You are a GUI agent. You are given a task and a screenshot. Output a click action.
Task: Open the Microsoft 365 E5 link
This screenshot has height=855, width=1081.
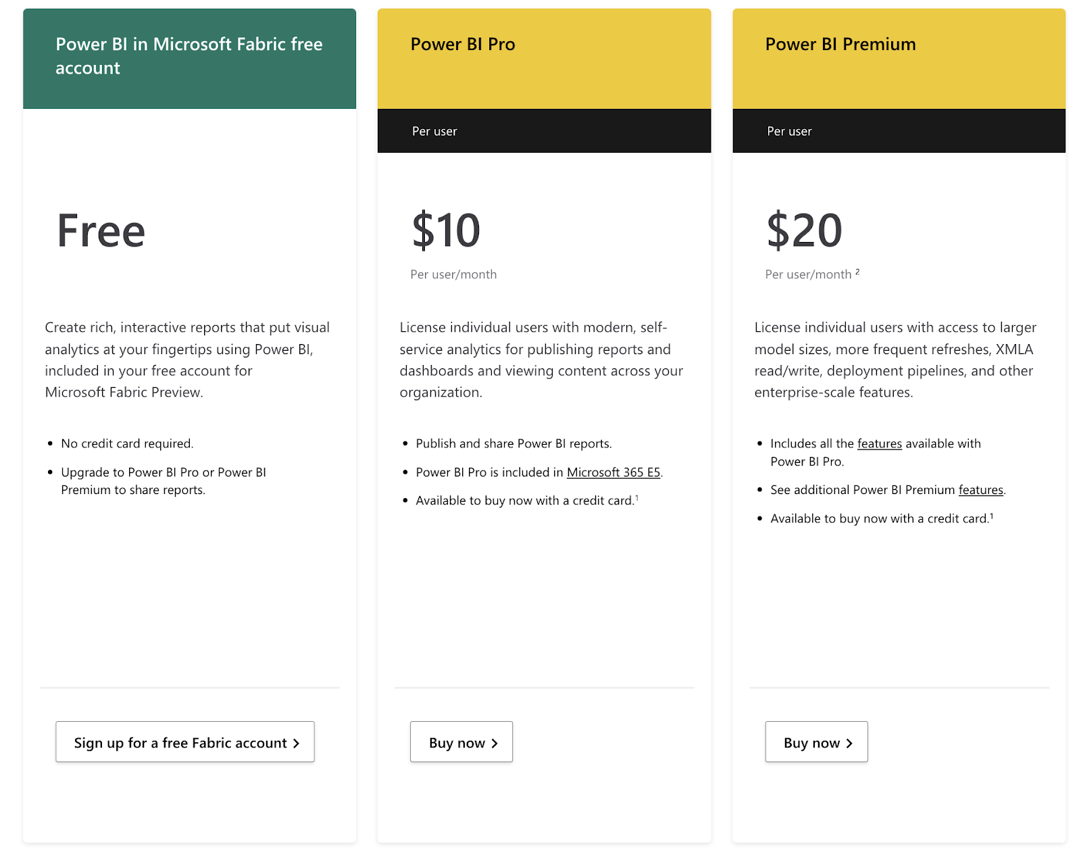click(x=613, y=472)
